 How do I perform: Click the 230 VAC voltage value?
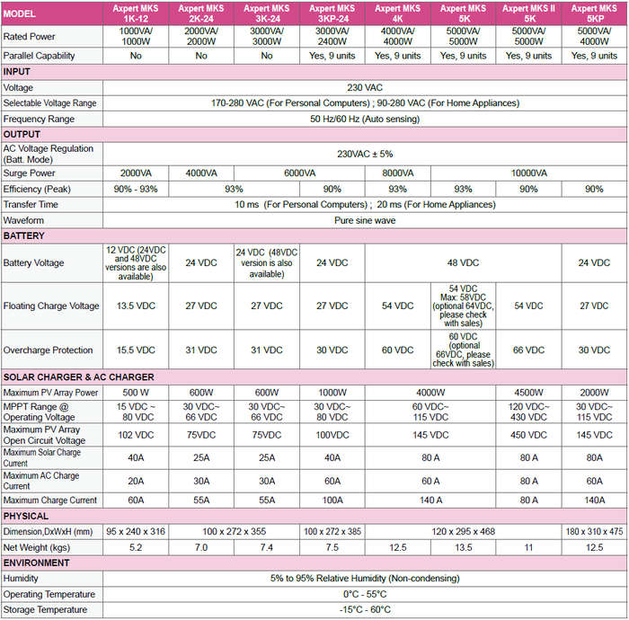(365, 87)
